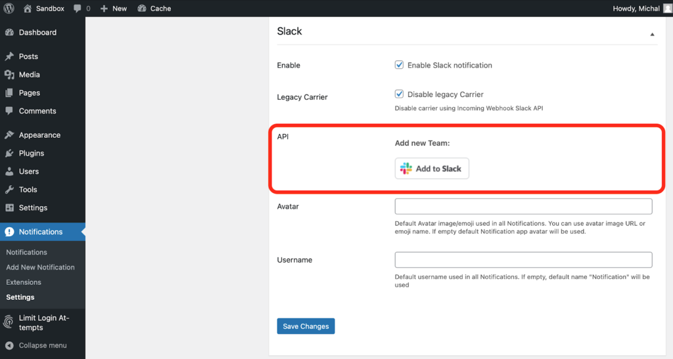
Task: Focus the Avatar input field
Action: [523, 207]
